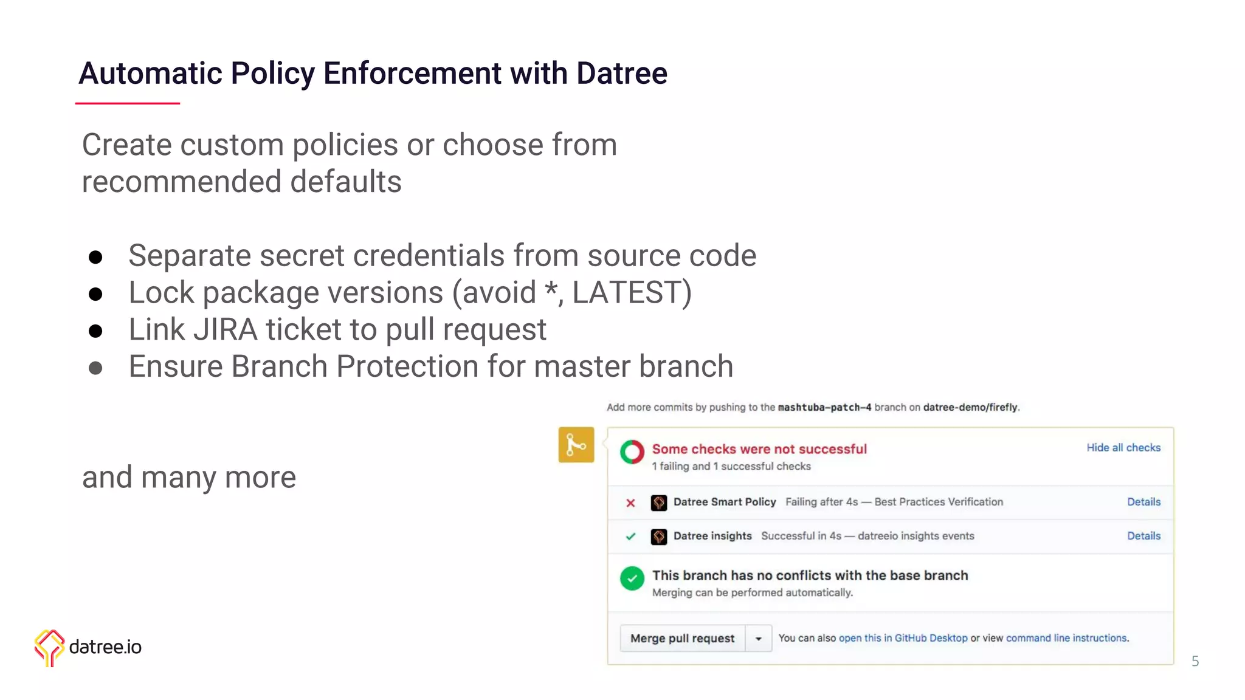Click the slide title 'Automatic Policy Enforcement with Datree'
The width and height of the screenshot is (1245, 700).
click(x=373, y=74)
